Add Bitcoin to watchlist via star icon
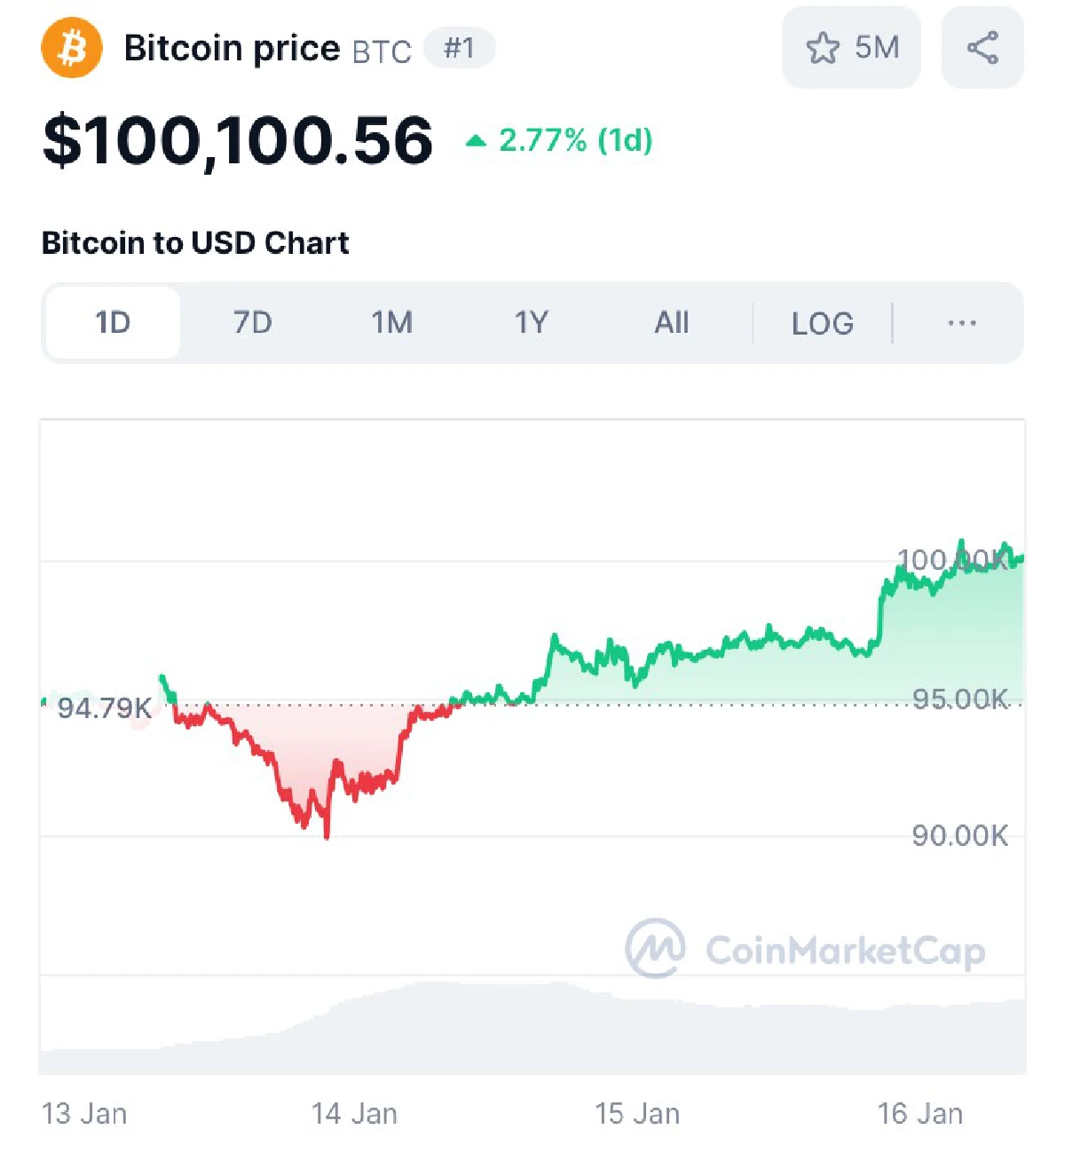Screen dimensions: 1065x1153 pos(823,48)
